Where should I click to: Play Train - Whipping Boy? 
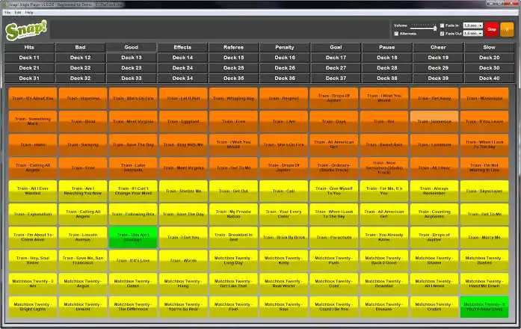233,99
